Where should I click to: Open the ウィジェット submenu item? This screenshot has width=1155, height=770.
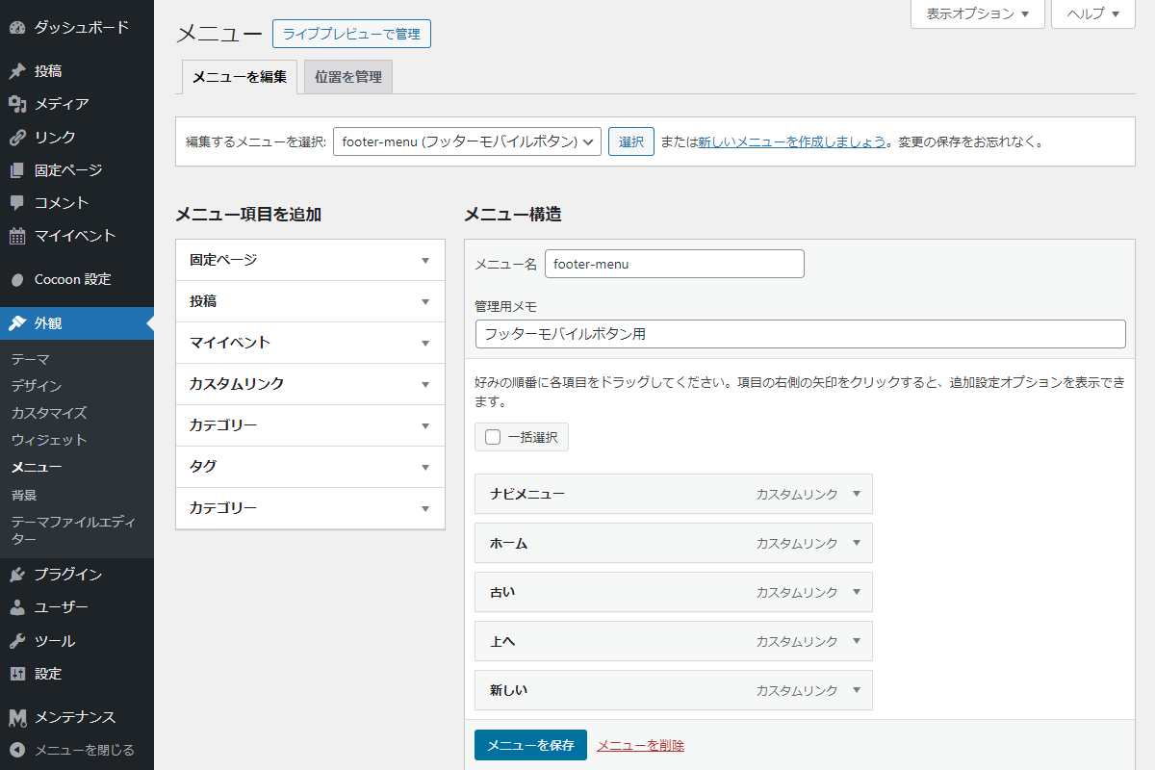click(x=49, y=440)
